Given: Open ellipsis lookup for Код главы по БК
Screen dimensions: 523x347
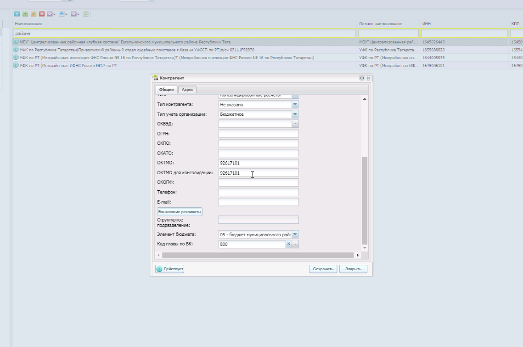Looking at the screenshot, I should [295, 244].
